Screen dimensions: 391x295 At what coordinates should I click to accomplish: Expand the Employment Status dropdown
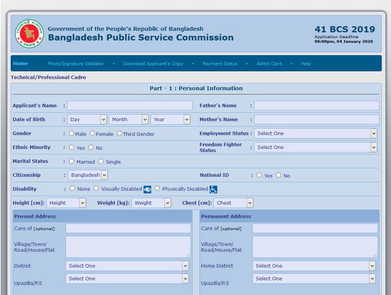[x=315, y=133]
